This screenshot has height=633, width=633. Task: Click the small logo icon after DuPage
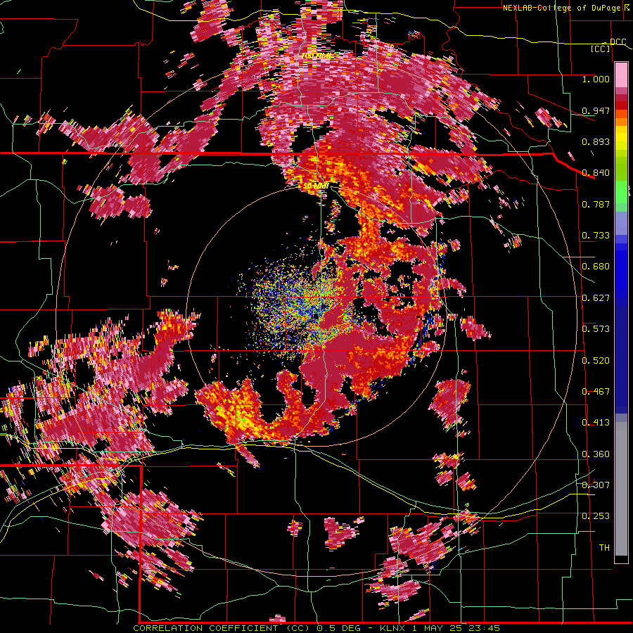click(627, 7)
